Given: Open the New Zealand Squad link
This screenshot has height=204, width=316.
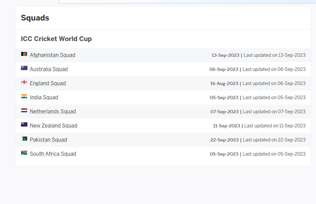Looking at the screenshot, I should (x=53, y=125).
